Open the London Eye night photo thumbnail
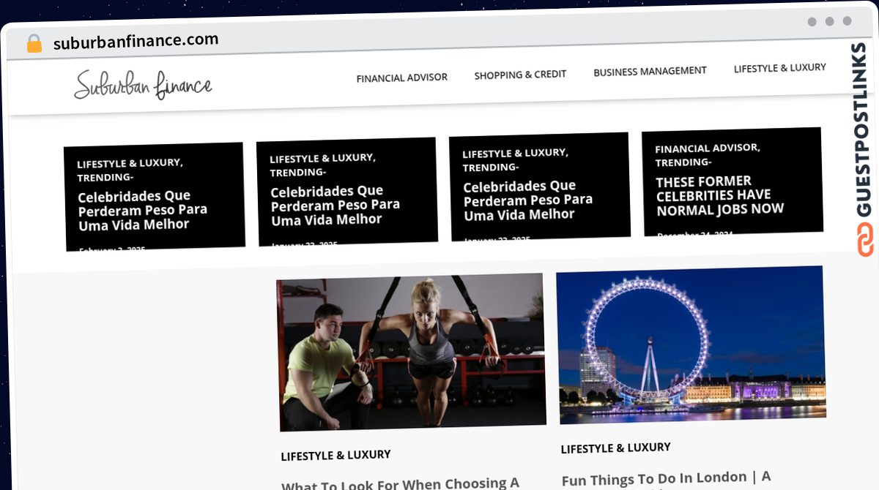The width and height of the screenshot is (879, 490). point(691,344)
